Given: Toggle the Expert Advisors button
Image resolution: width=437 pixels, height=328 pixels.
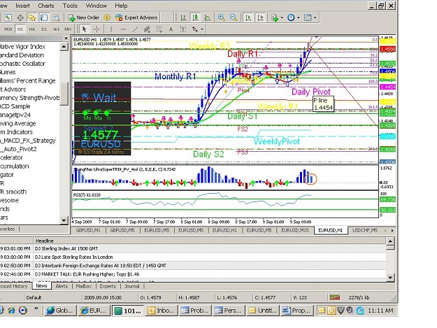Looking at the screenshot, I should pos(136,17).
